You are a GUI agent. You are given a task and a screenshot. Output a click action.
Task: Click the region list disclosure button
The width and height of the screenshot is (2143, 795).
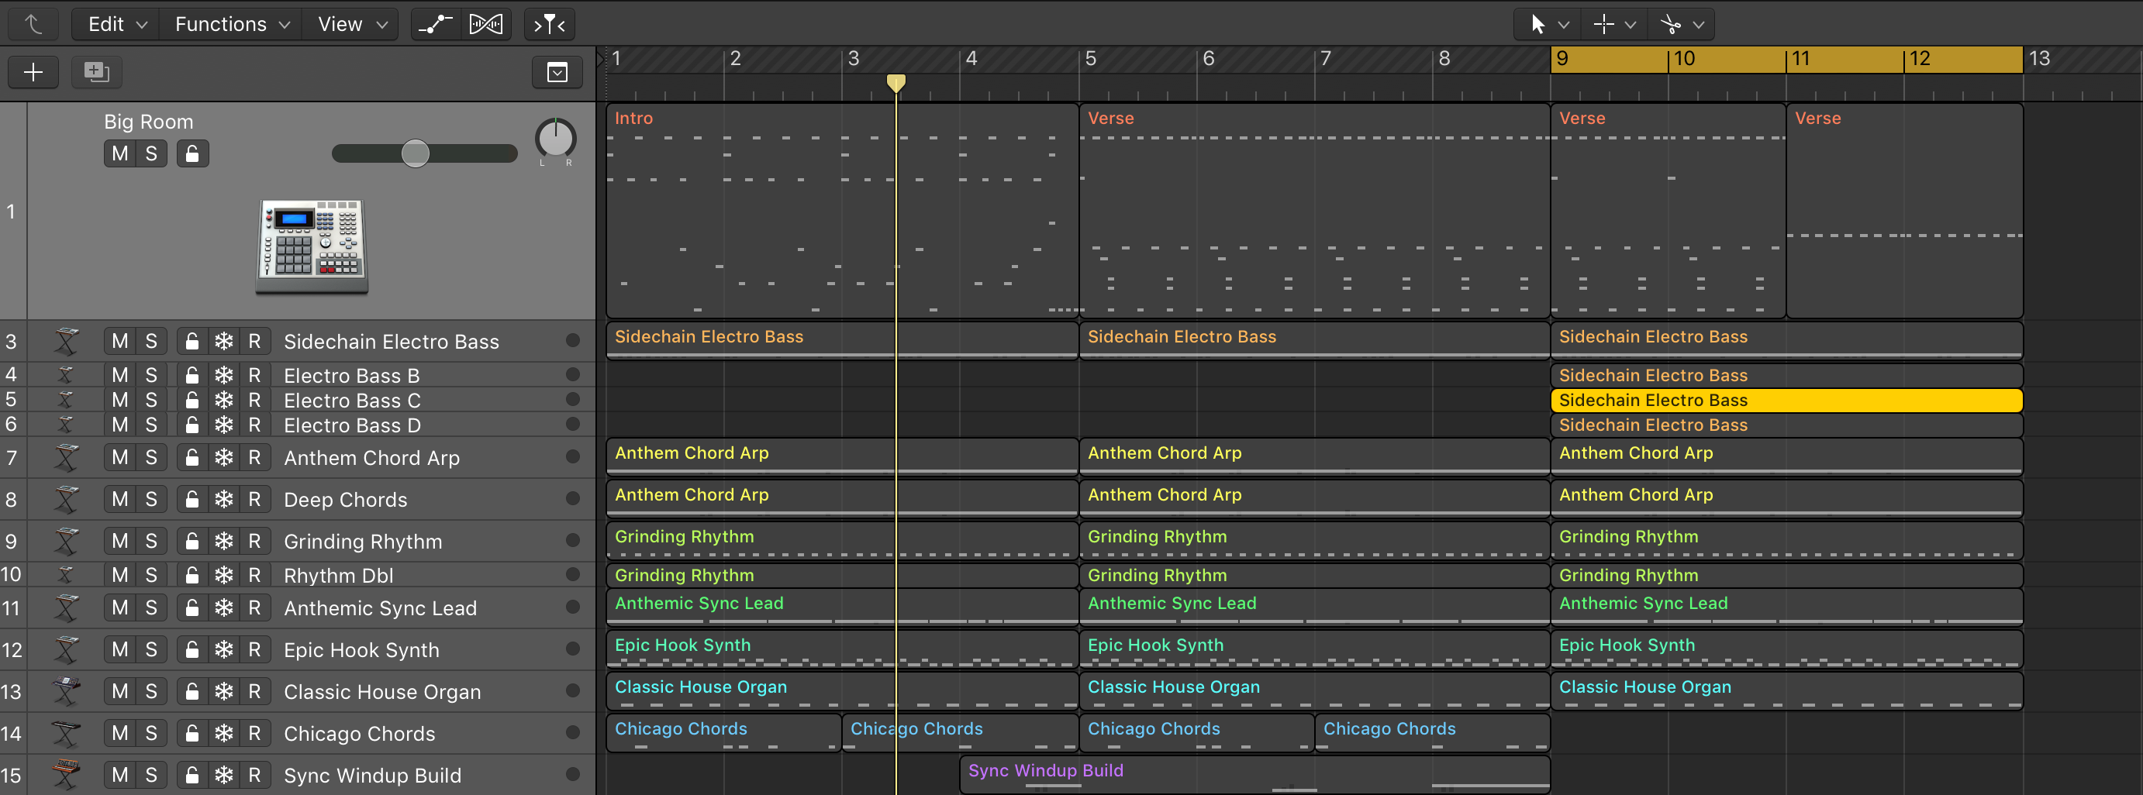click(x=556, y=71)
